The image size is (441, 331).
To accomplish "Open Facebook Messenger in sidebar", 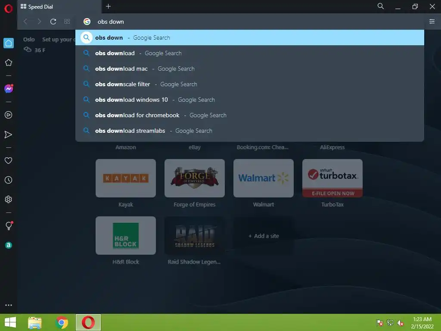I will point(9,89).
